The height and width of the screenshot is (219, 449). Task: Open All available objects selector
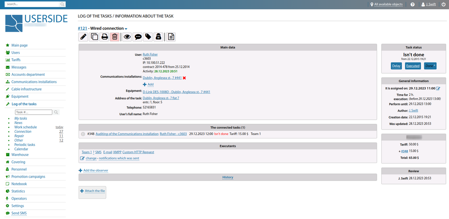386,4
